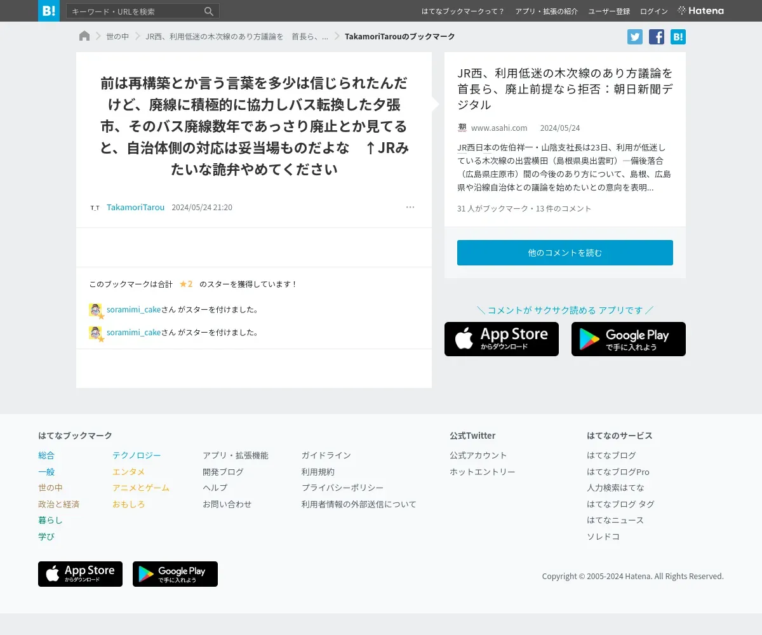Click the asahi.com favicon
Screen dimensions: 762x635
click(x=462, y=128)
